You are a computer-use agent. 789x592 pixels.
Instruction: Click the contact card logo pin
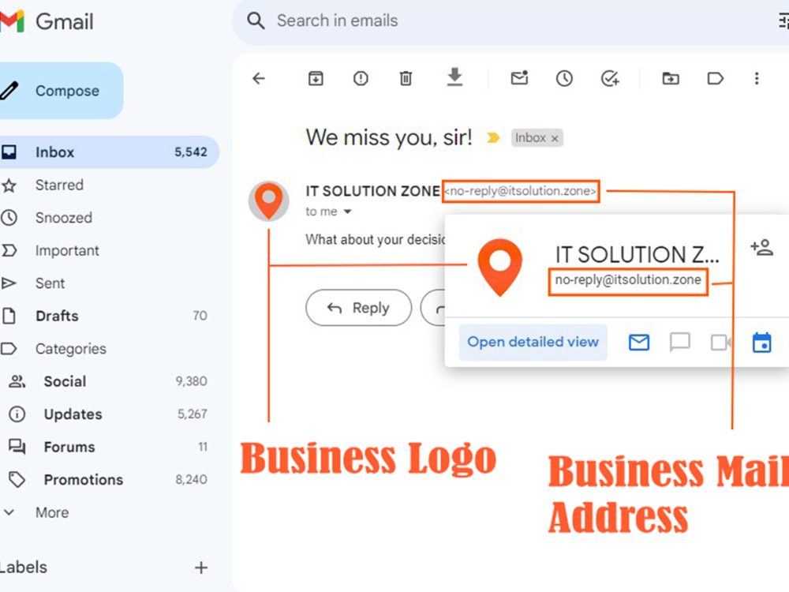[x=499, y=267]
